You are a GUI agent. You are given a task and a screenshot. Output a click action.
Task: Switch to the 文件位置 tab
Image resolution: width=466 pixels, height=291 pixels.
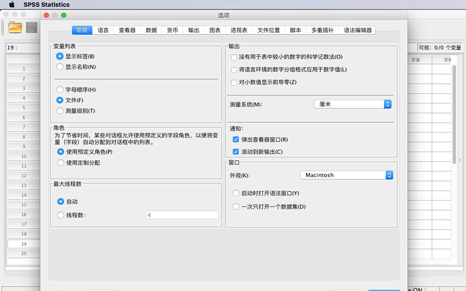click(269, 30)
